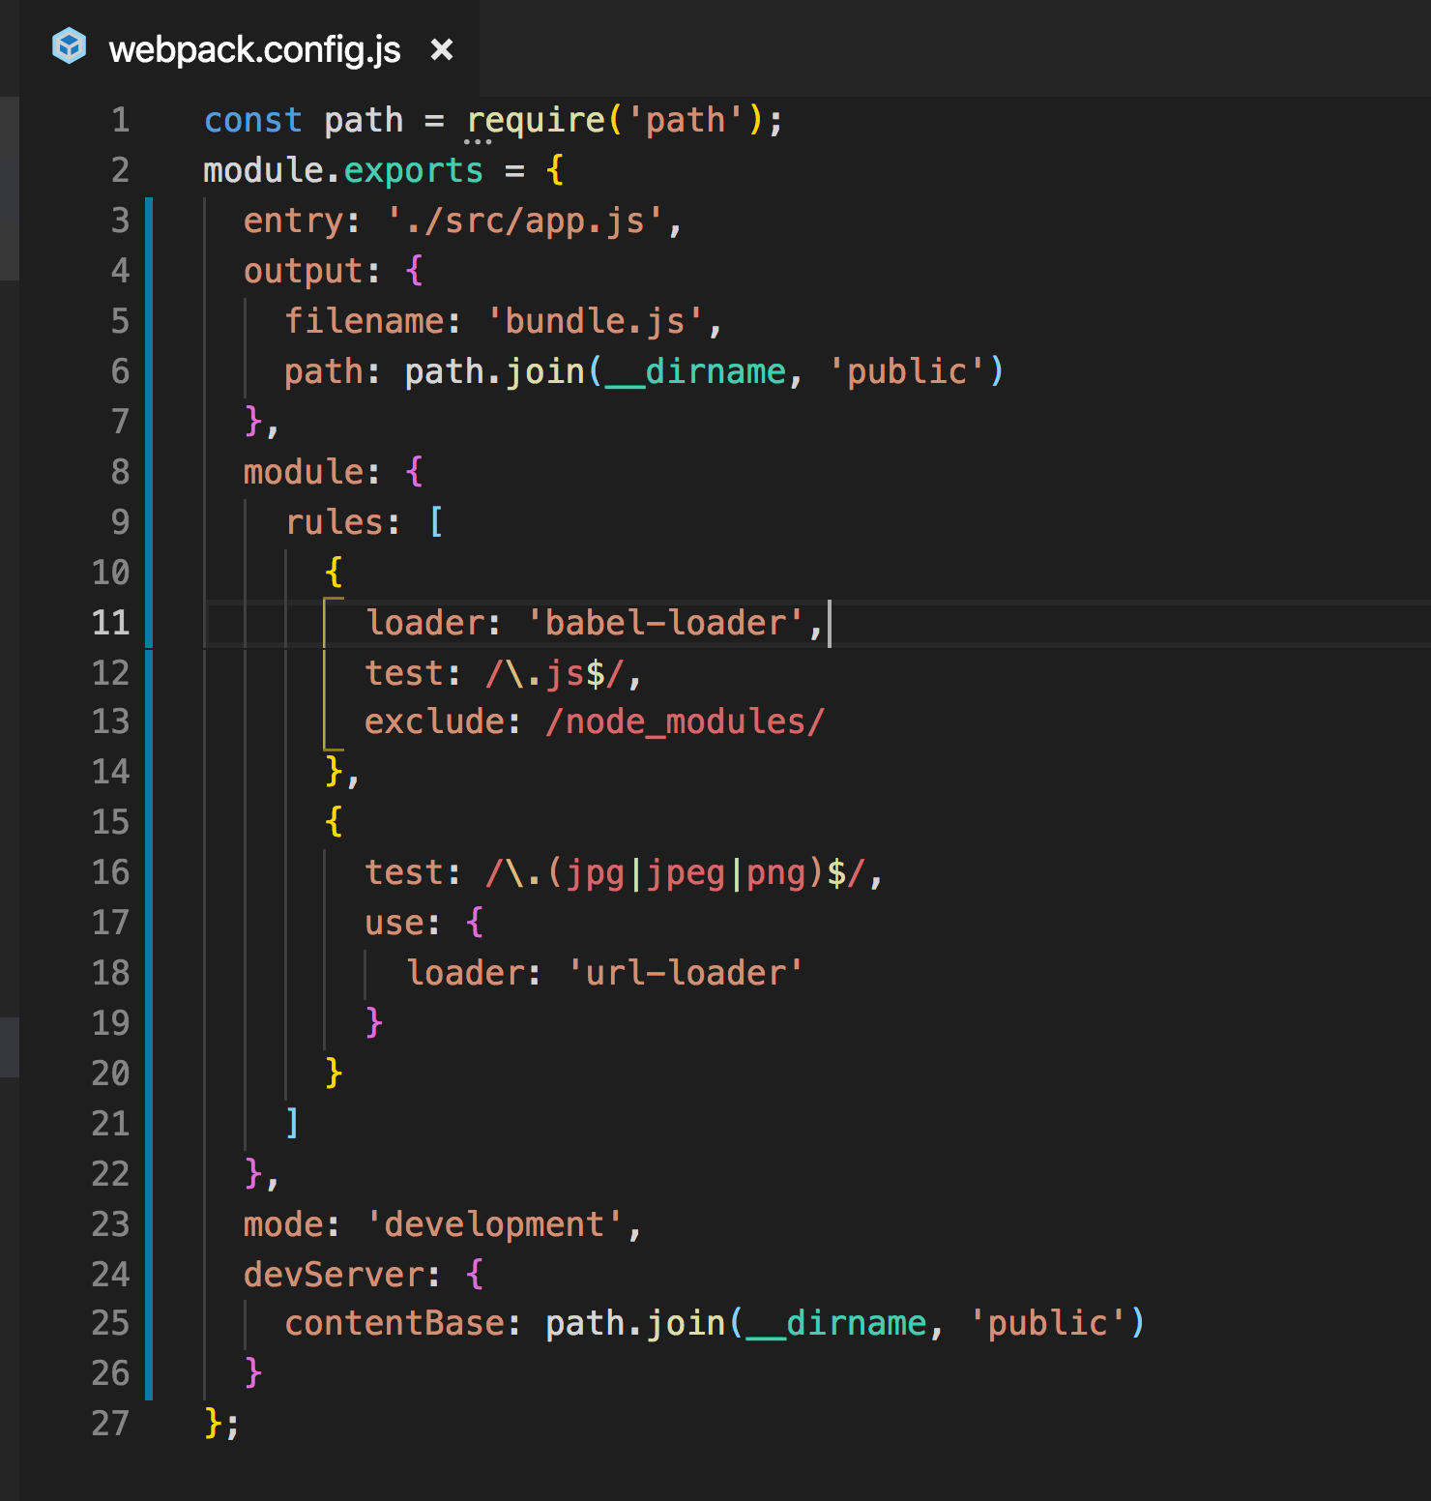The width and height of the screenshot is (1431, 1501).
Task: Close the webpack.config.js tab
Action: coord(442,49)
